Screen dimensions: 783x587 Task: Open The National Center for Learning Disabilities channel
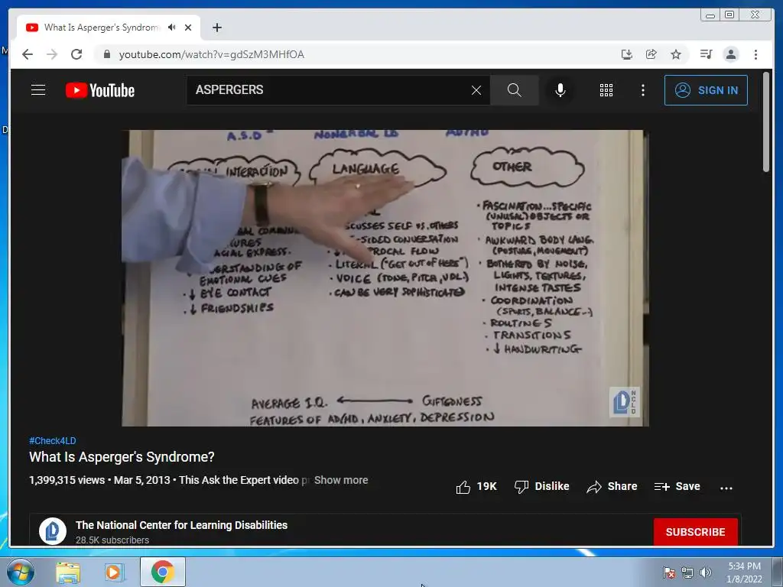(181, 525)
